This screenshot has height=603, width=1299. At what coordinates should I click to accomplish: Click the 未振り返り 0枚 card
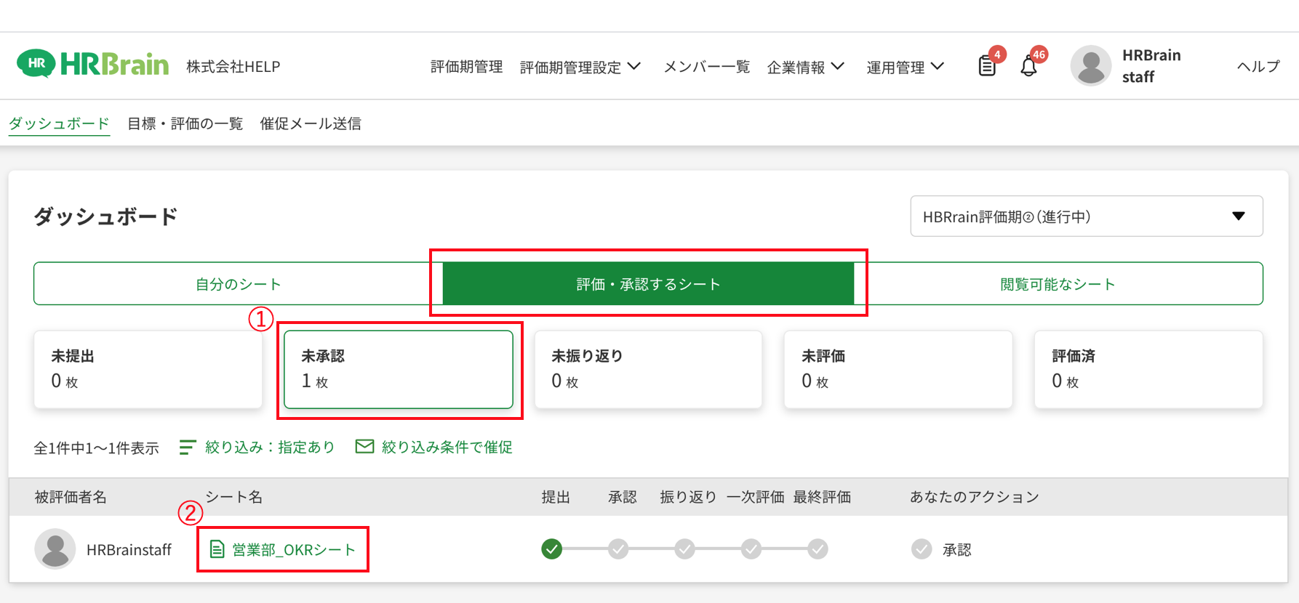pyautogui.click(x=648, y=369)
